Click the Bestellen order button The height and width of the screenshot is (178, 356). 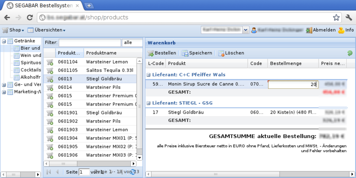(x=162, y=53)
